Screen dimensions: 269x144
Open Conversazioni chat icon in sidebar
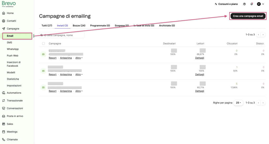(4, 108)
